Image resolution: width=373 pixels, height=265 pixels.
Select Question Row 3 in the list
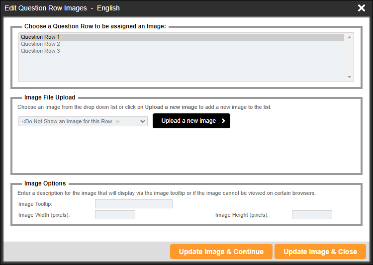182,51
